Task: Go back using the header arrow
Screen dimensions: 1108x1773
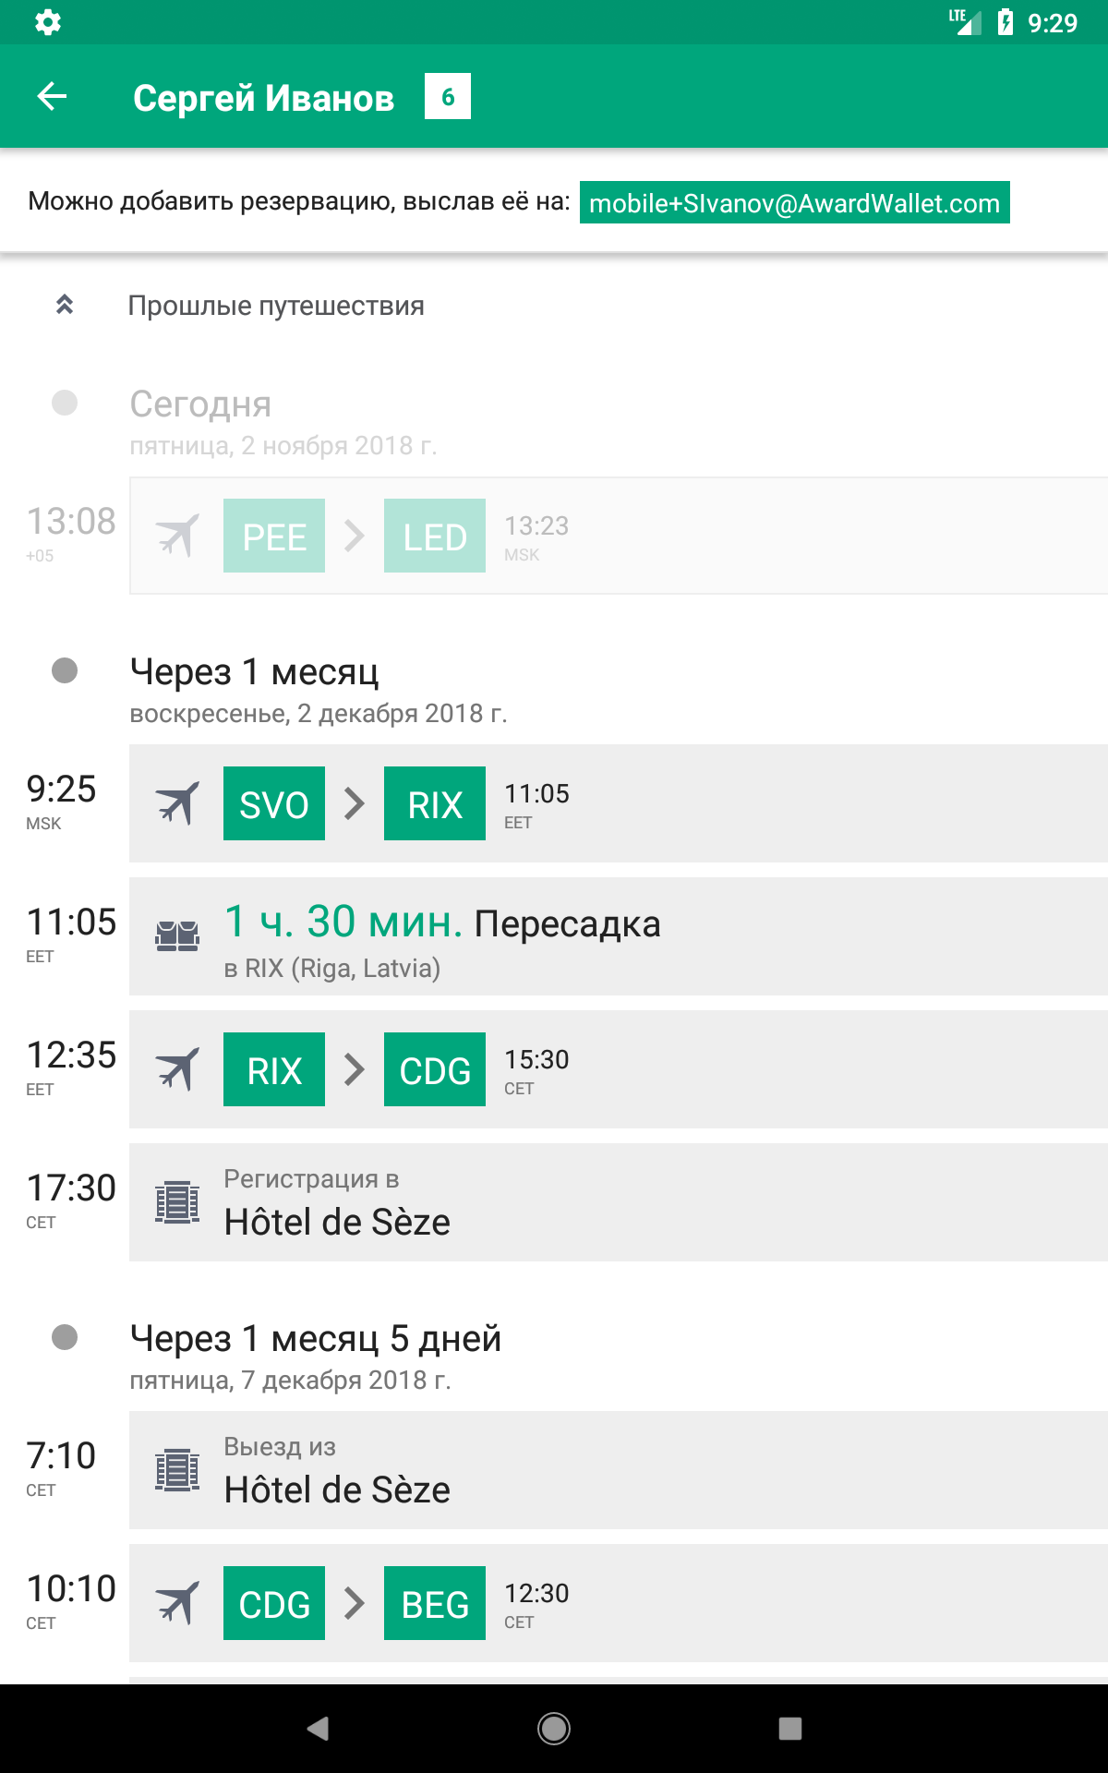Action: click(x=52, y=96)
